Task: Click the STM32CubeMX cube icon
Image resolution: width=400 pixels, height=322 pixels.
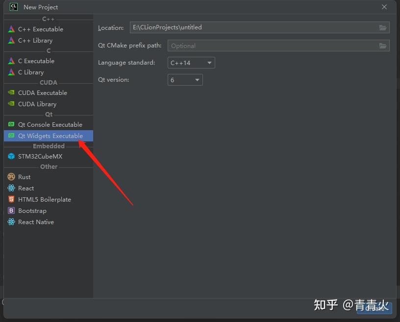Action: [x=11, y=156]
